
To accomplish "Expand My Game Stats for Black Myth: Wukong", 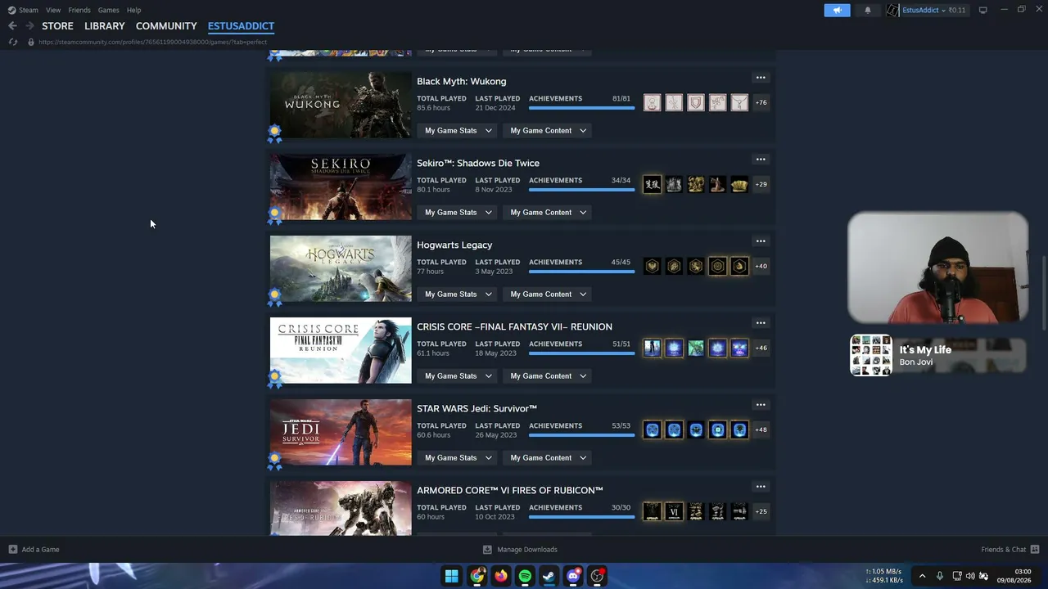I will point(458,130).
